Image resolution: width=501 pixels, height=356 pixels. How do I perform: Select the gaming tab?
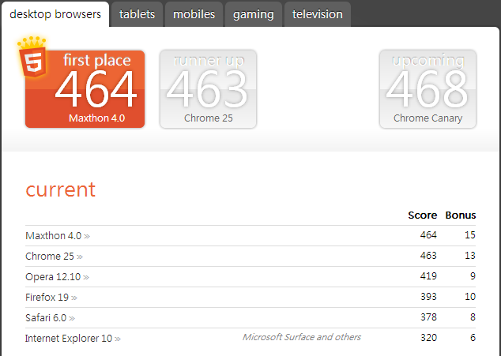253,14
